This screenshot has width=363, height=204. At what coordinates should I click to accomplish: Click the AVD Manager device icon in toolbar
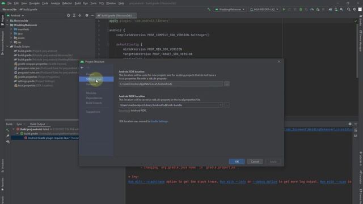pyautogui.click(x=336, y=10)
